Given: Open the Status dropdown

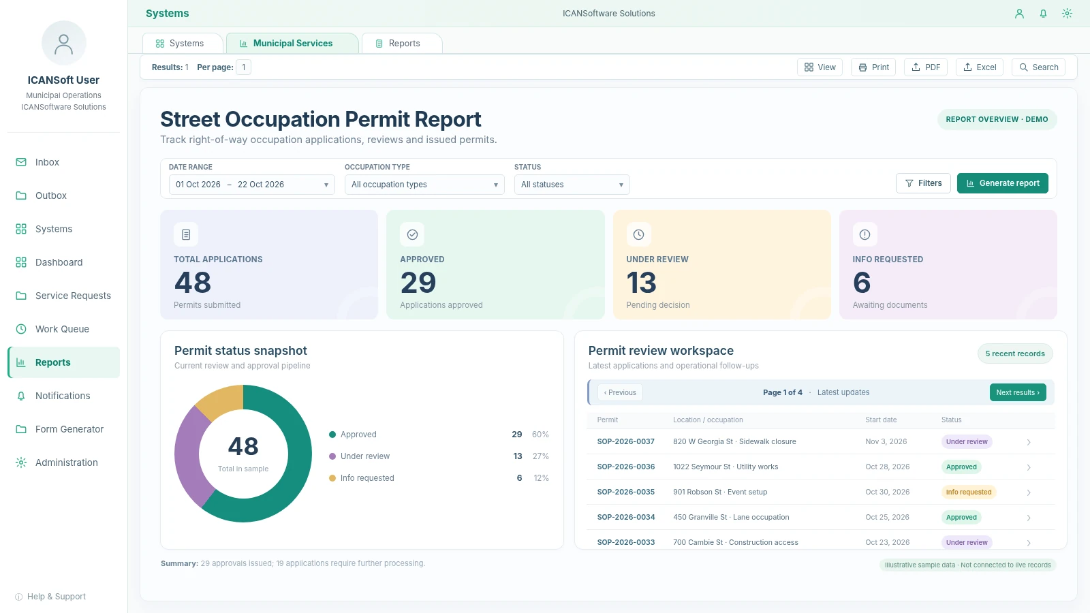Looking at the screenshot, I should tap(572, 185).
